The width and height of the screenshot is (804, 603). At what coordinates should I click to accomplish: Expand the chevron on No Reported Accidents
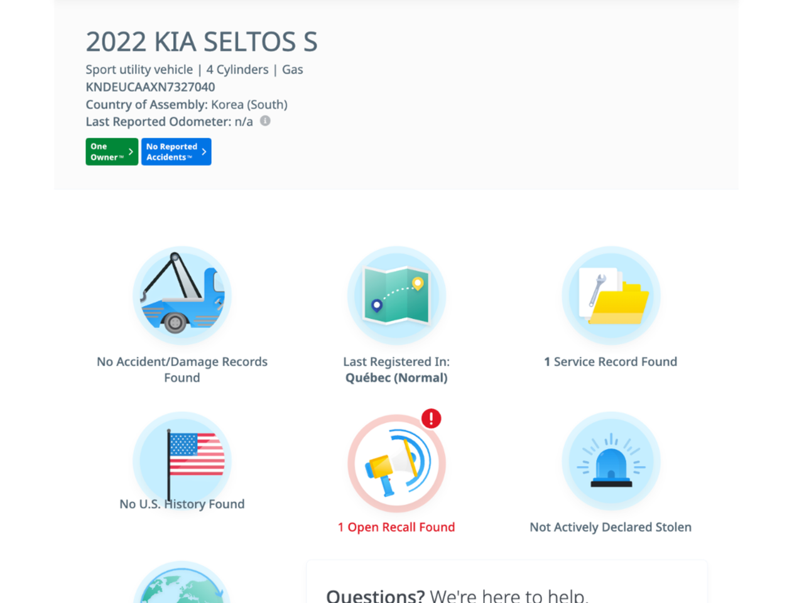click(204, 152)
